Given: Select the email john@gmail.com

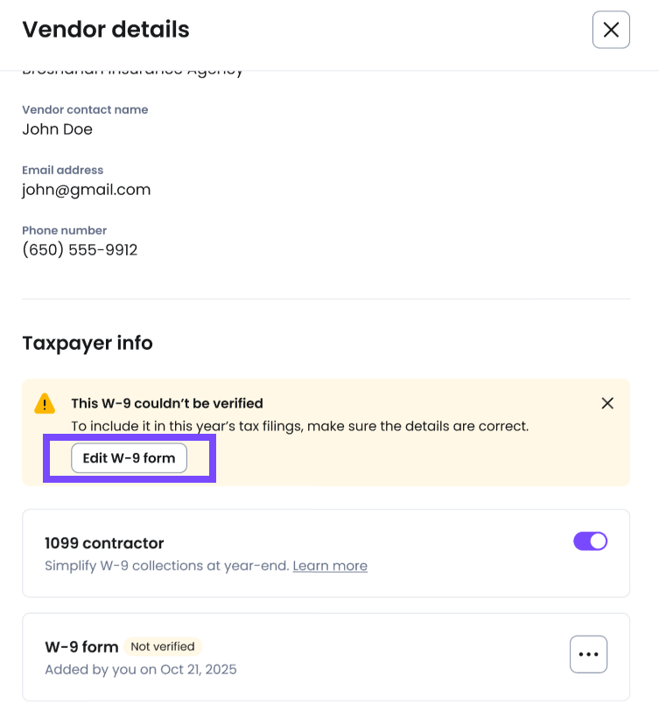Looking at the screenshot, I should coord(87,190).
